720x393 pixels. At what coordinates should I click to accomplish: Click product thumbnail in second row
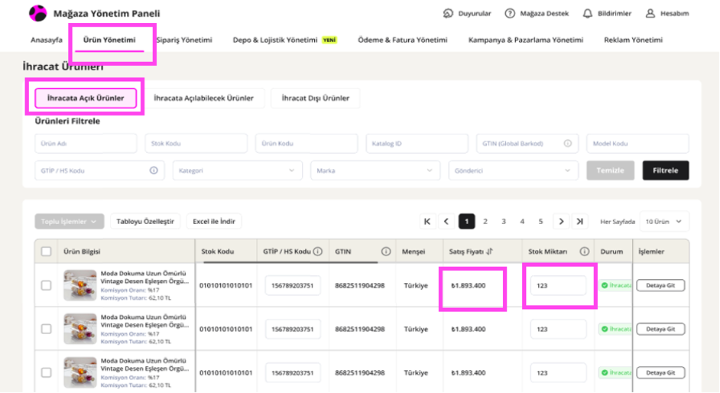pos(80,329)
